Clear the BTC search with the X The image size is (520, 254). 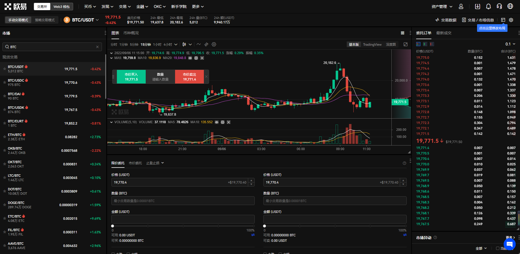click(x=97, y=47)
